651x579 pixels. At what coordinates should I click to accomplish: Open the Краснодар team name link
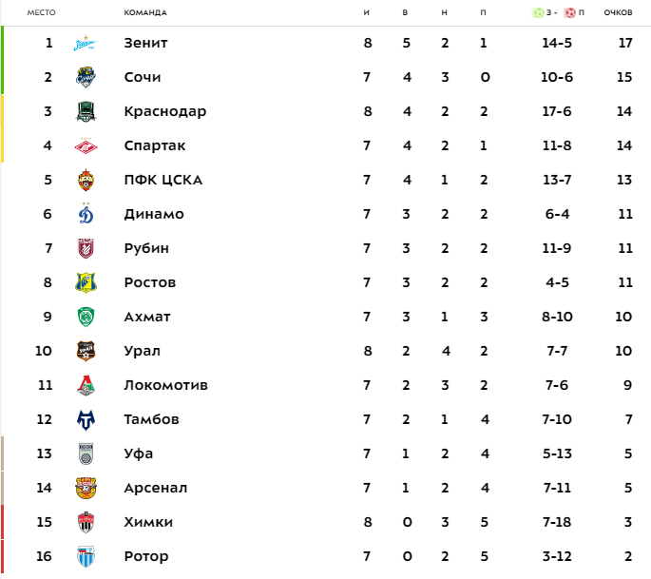[x=165, y=112]
